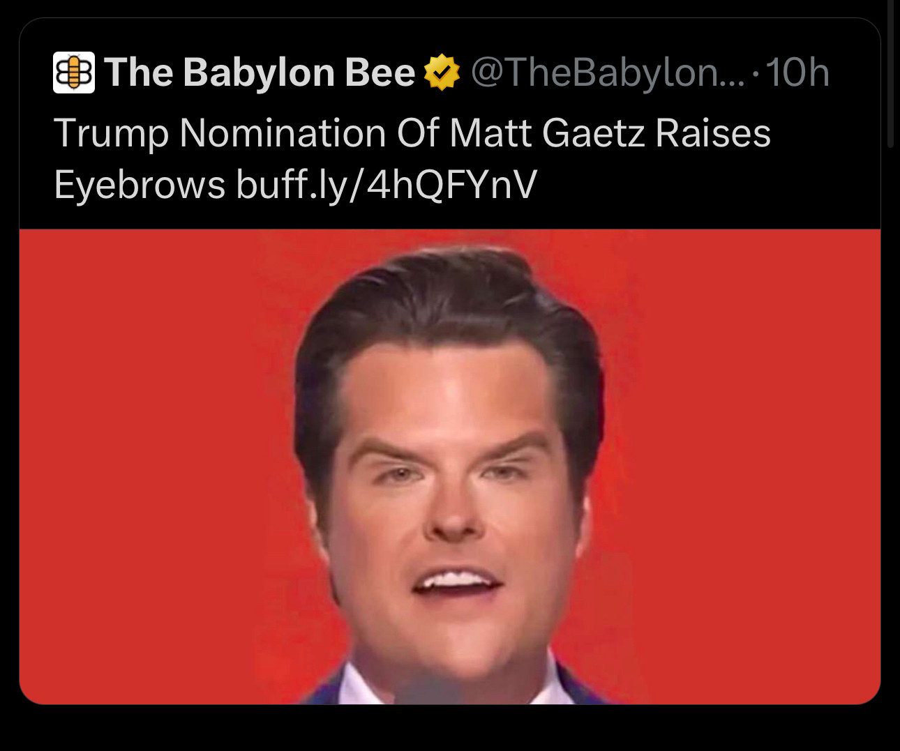Click the Matt Gaetz name in the headline
900x751 pixels.
[546, 132]
